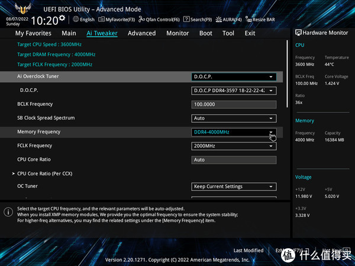Click the +3.3V reading 3.328 V
The image size is (355, 266).
(x=302, y=215)
